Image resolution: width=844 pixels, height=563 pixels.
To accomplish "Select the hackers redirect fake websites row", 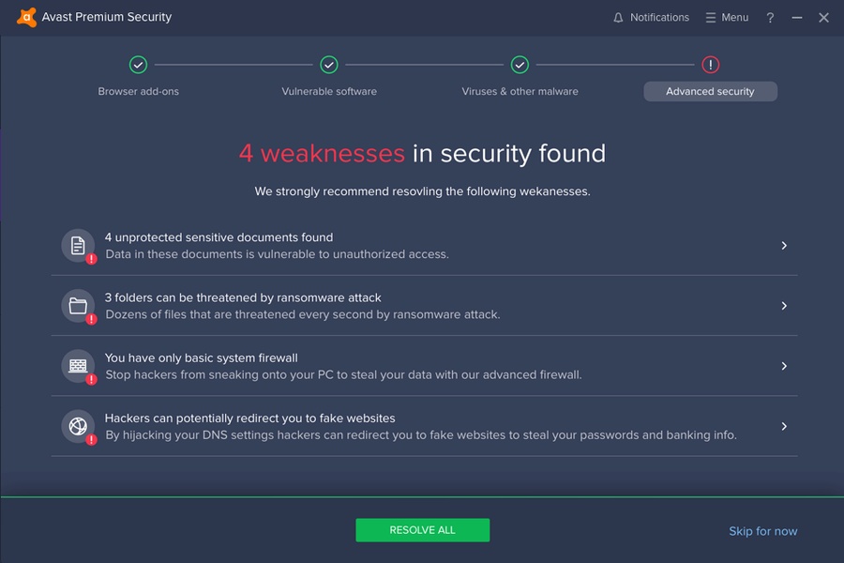I will coord(422,426).
